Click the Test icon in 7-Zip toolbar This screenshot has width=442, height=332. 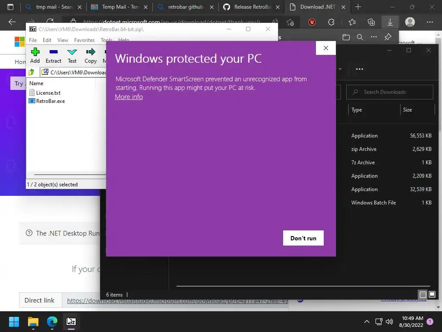point(72,56)
